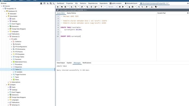This screenshot has height=106, width=189.
Task: Open the Macros dropdown button
Action: click(156, 7)
